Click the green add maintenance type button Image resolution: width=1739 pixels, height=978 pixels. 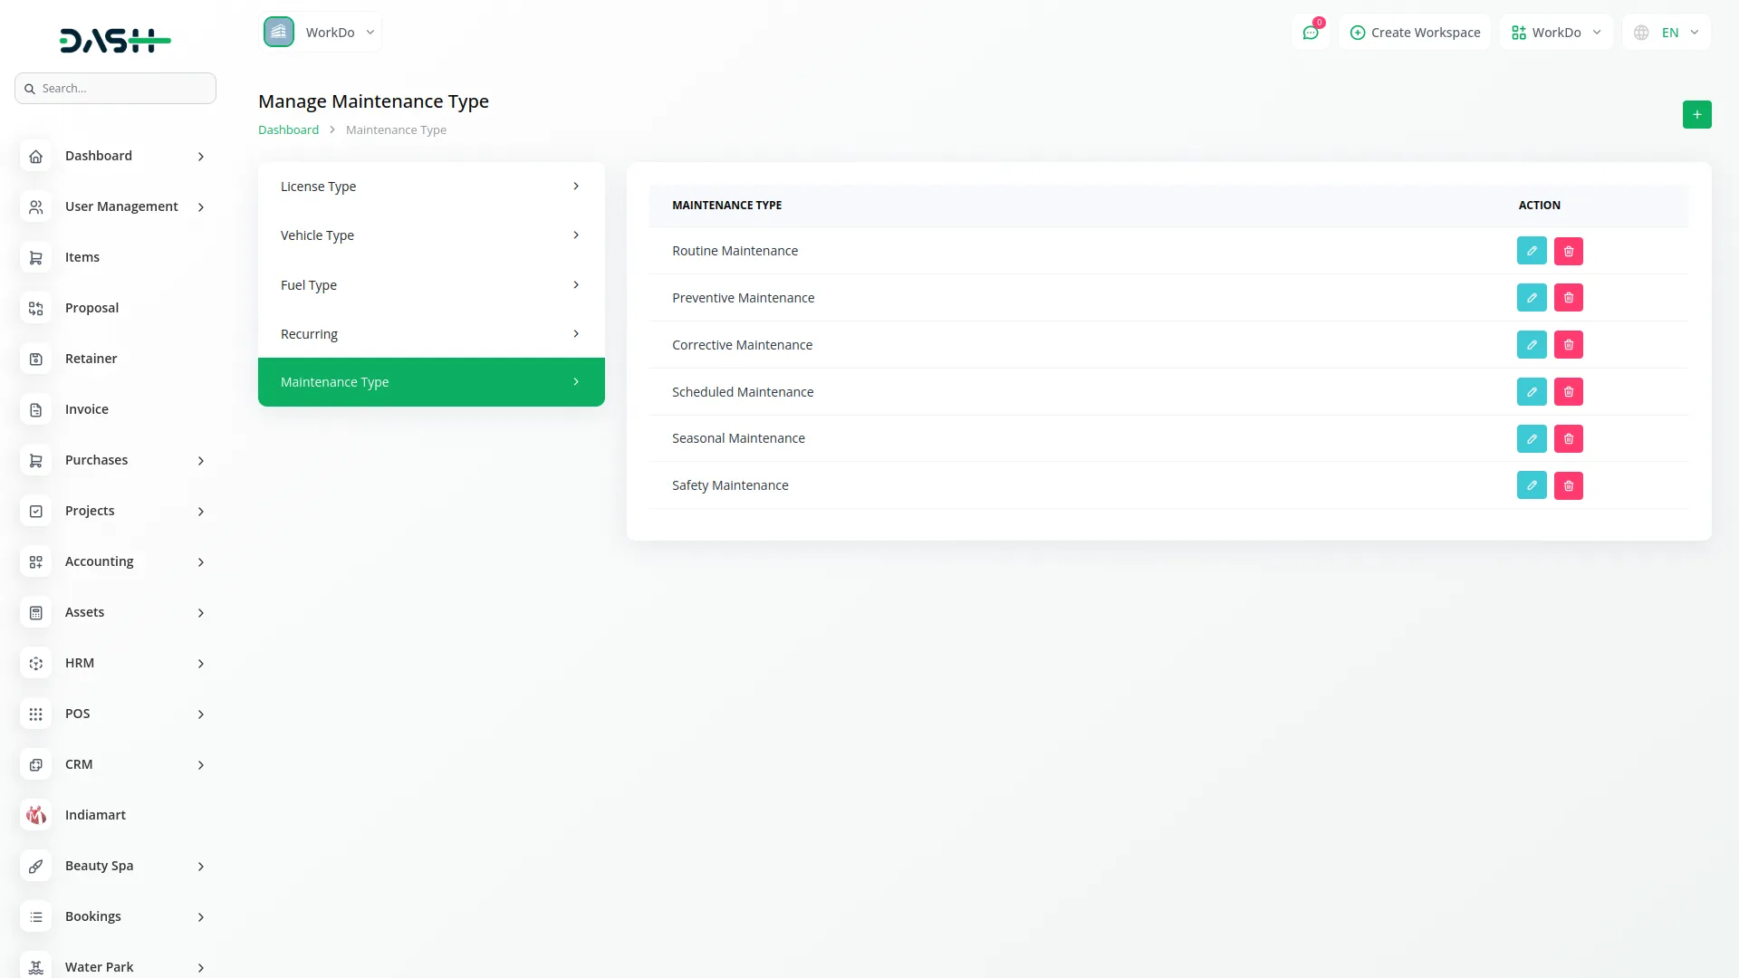tap(1696, 115)
